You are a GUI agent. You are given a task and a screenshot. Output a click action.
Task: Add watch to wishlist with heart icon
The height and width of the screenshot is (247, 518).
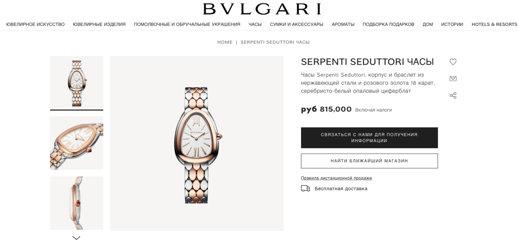click(x=453, y=62)
